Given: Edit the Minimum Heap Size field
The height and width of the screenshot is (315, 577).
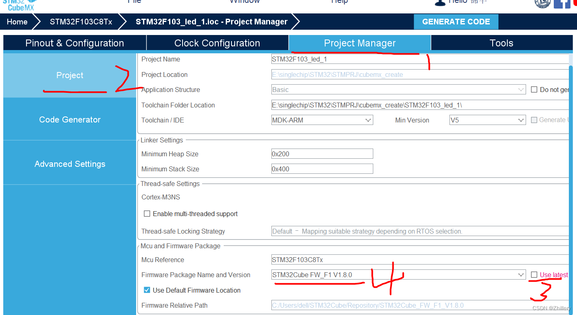Looking at the screenshot, I should (x=322, y=154).
